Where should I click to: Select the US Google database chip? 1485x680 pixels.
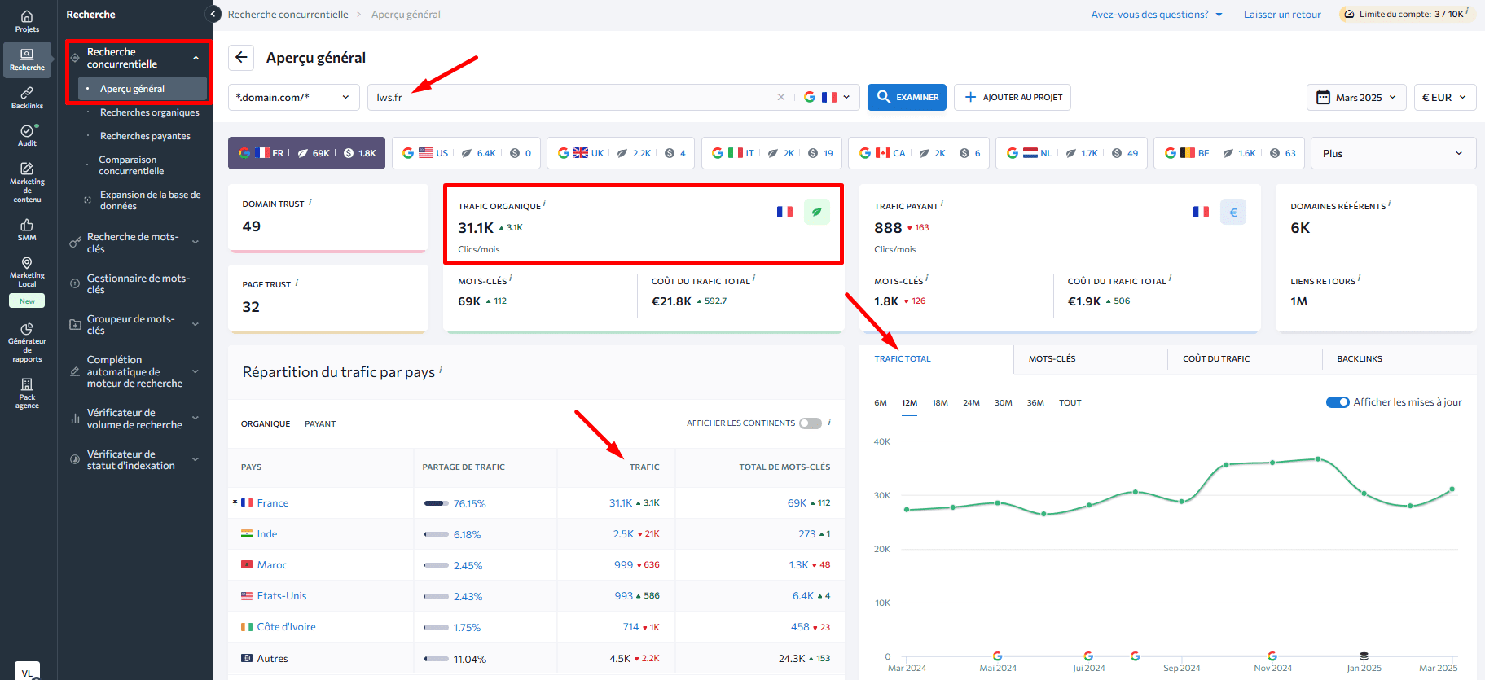(x=466, y=153)
